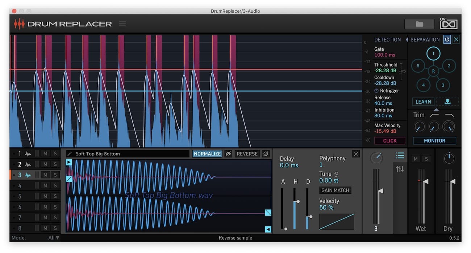The image size is (471, 253).
Task: Click the REVERSE button
Action: coord(247,154)
